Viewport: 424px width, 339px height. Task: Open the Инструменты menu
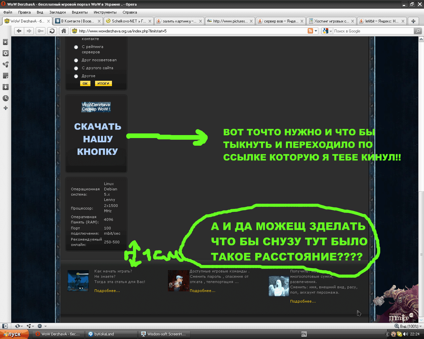pyautogui.click(x=105, y=12)
